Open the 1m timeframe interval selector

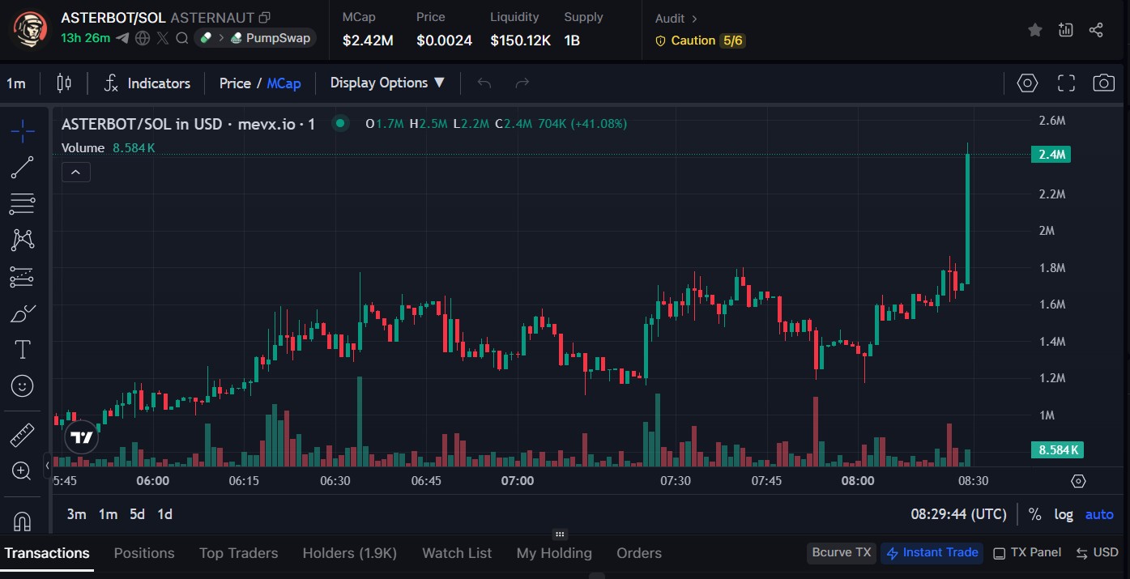tap(16, 83)
